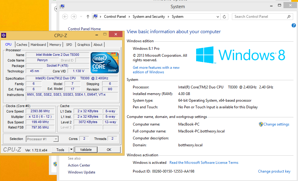Click the Intel Core 2 Duo logo

105,63
